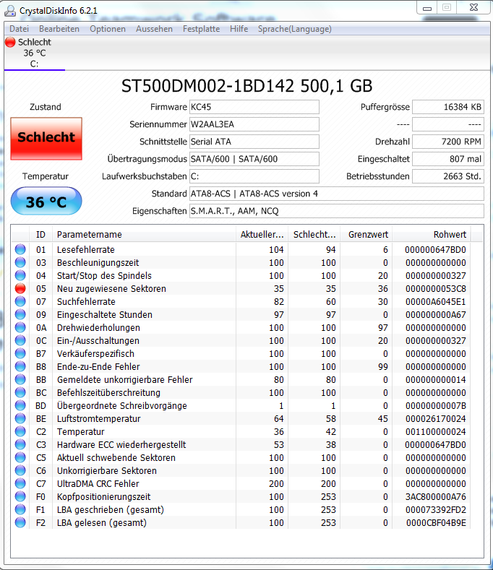The image size is (493, 570).
Task: Open the Optionen menu
Action: (107, 29)
